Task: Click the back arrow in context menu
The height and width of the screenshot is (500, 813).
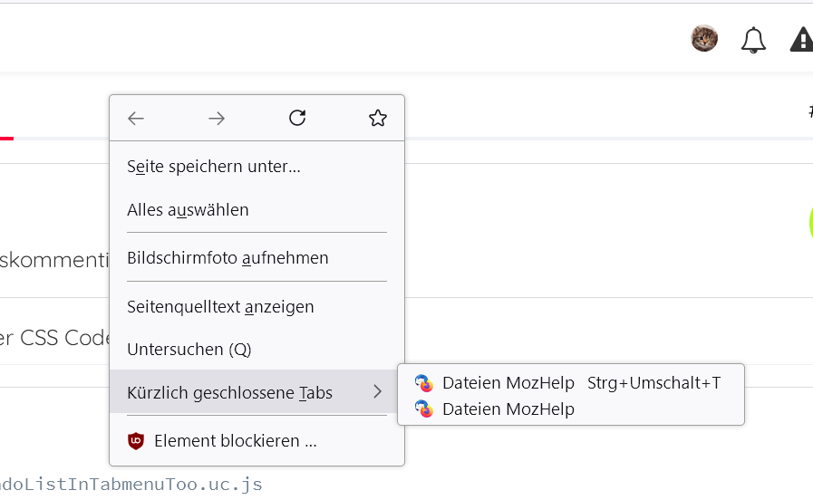Action: [x=136, y=119]
